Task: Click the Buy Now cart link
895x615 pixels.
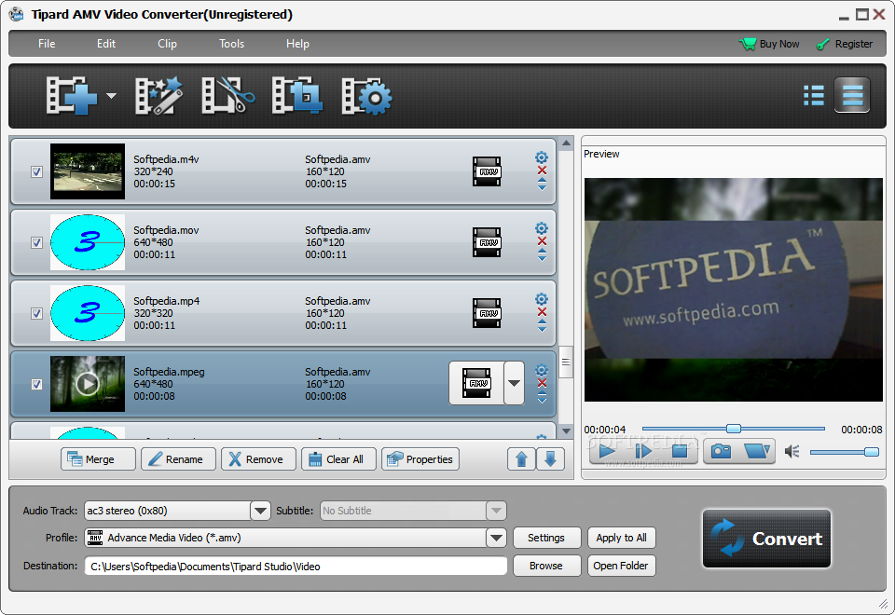Action: tap(769, 44)
